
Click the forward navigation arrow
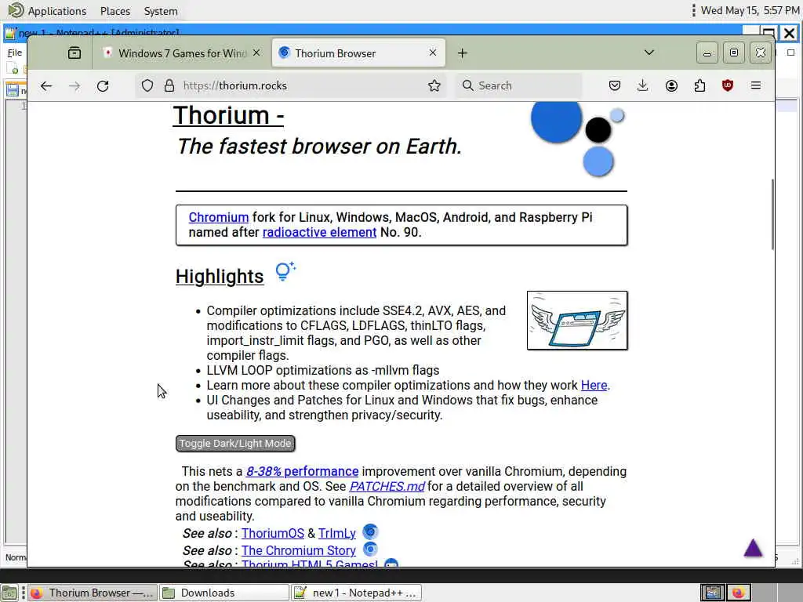pos(74,86)
